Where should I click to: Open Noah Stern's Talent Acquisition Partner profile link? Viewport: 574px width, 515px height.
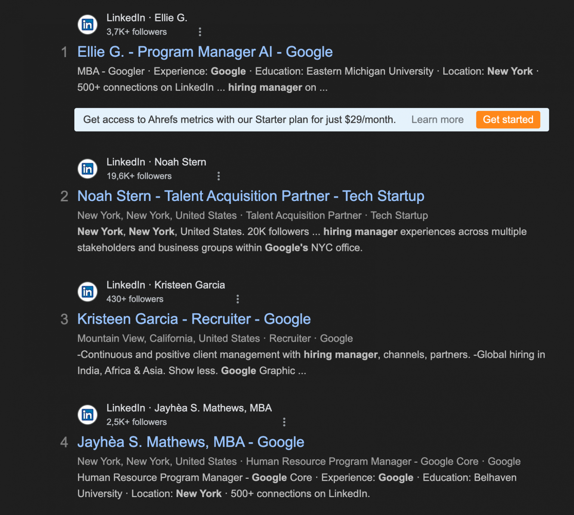click(250, 196)
